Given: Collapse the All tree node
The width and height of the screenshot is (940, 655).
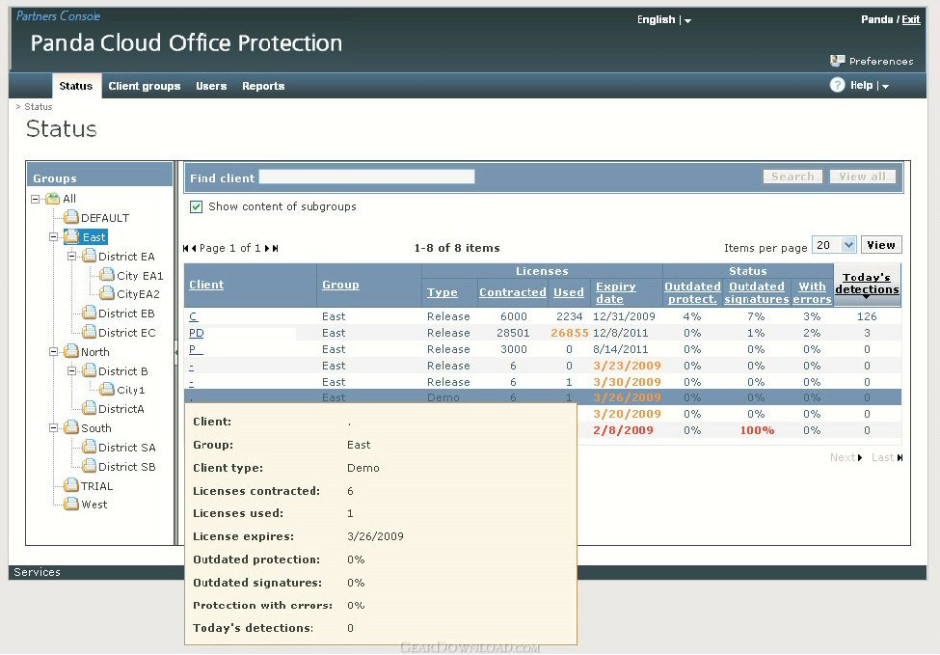Looking at the screenshot, I should 36,199.
